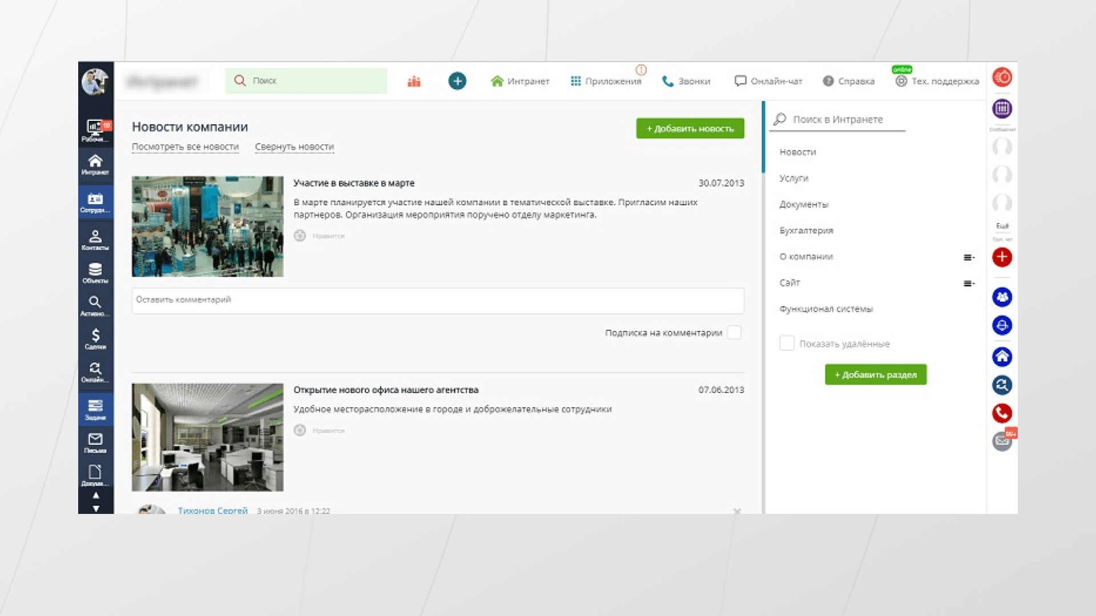Expand the О компании section menu
The height and width of the screenshot is (616, 1096).
pos(969,257)
